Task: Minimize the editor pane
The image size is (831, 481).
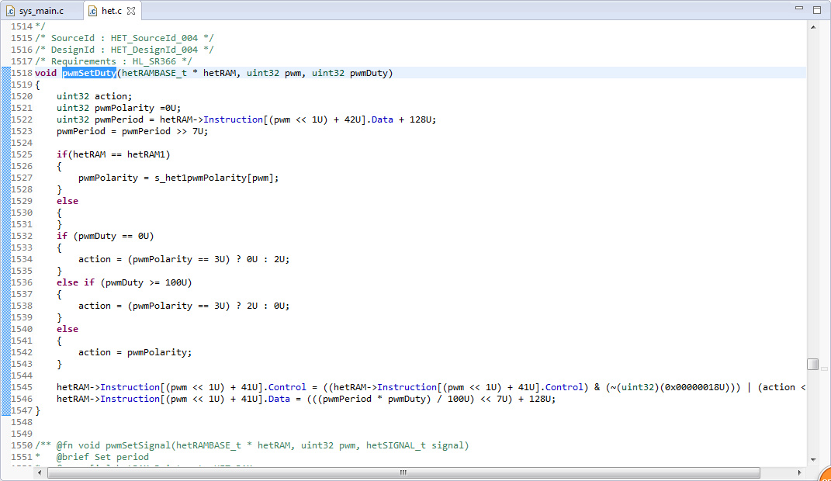Action: pos(799,9)
